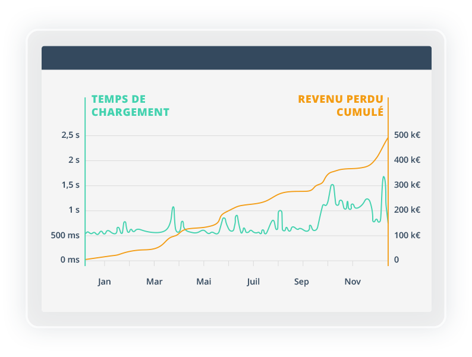This screenshot has height=357, width=472.
Task: Click the REVENU PERDU CUMULÉ chart title
Action: pyautogui.click(x=341, y=105)
